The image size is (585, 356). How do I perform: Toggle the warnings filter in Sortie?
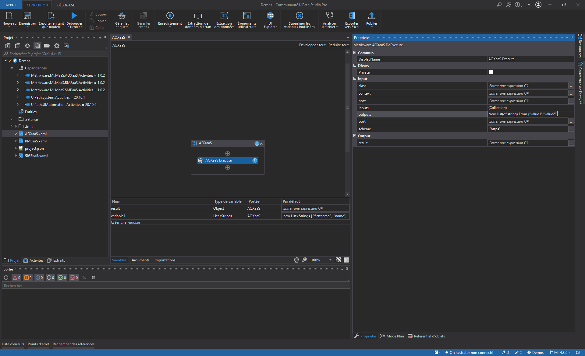(x=28, y=277)
